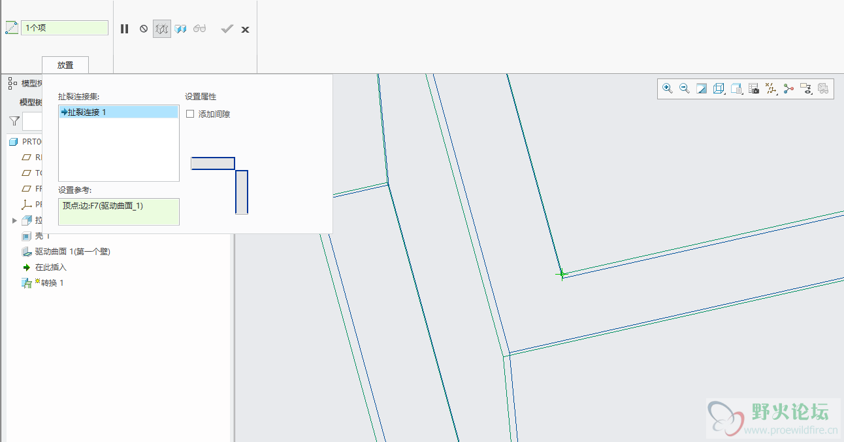This screenshot has width=844, height=442.
Task: Pause the feature tool
Action: [x=125, y=29]
